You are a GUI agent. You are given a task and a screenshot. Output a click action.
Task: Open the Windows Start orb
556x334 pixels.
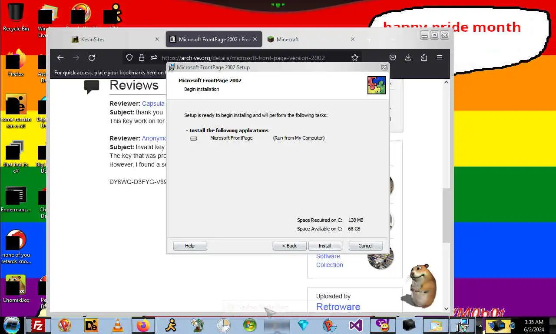point(12,324)
